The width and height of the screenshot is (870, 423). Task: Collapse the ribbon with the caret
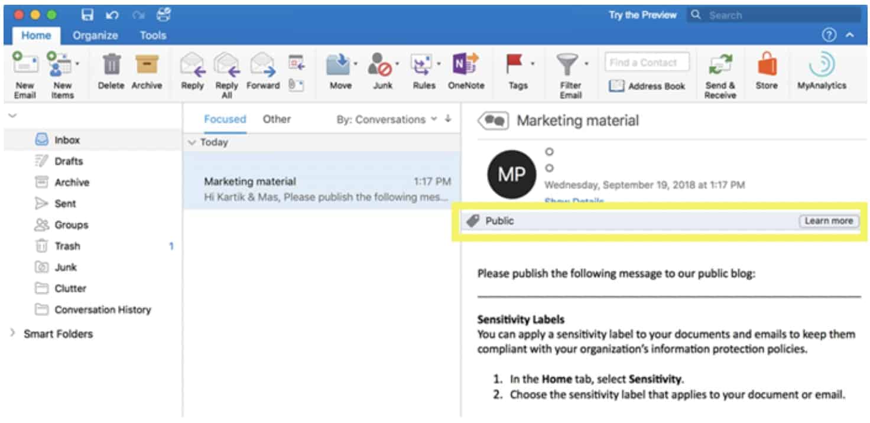click(850, 35)
